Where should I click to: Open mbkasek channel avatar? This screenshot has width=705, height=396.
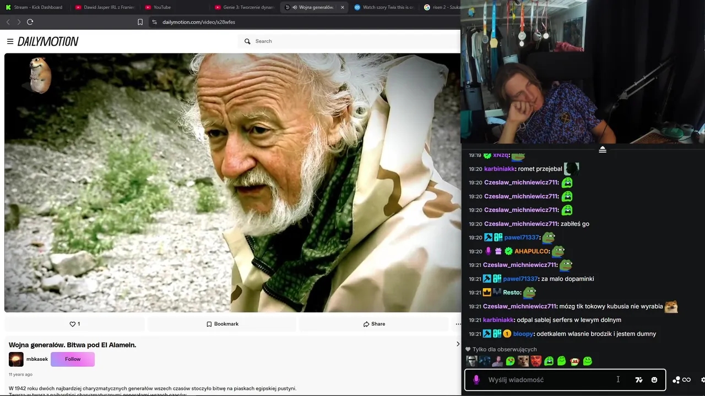(x=16, y=359)
